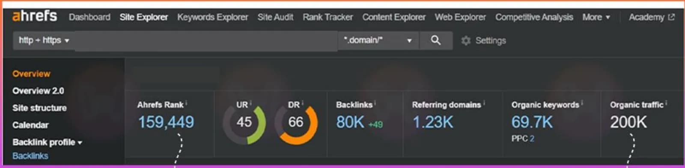Open the Academy link
This screenshot has width=685, height=168.
(646, 17)
